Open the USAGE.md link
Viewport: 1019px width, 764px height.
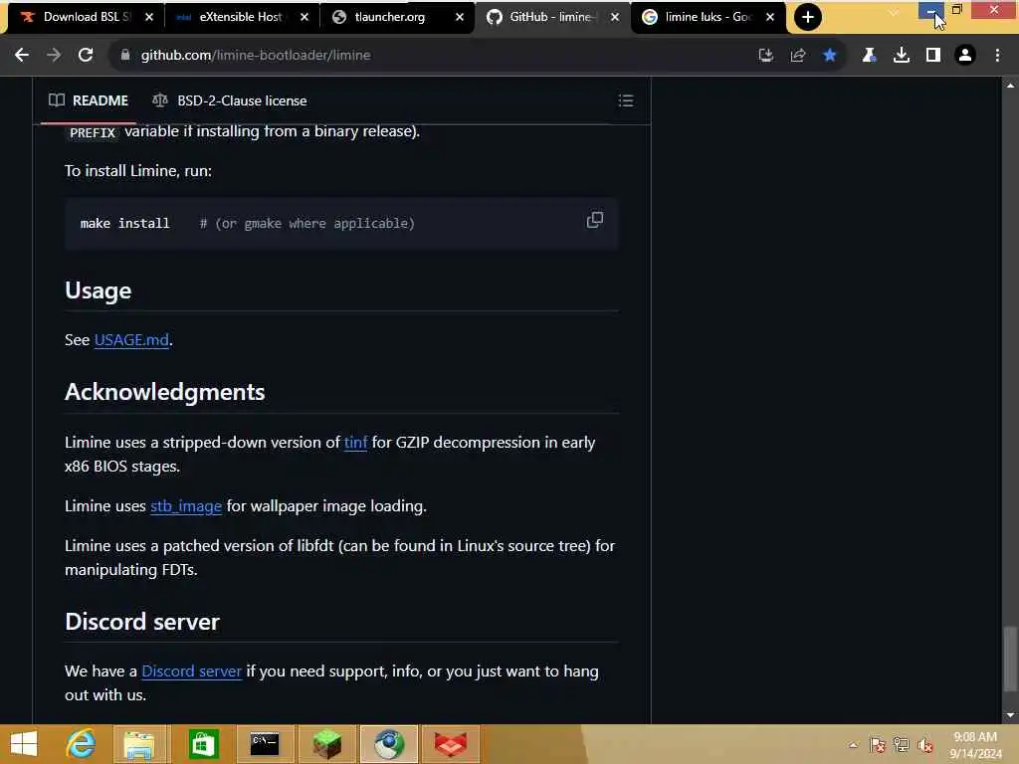point(131,340)
